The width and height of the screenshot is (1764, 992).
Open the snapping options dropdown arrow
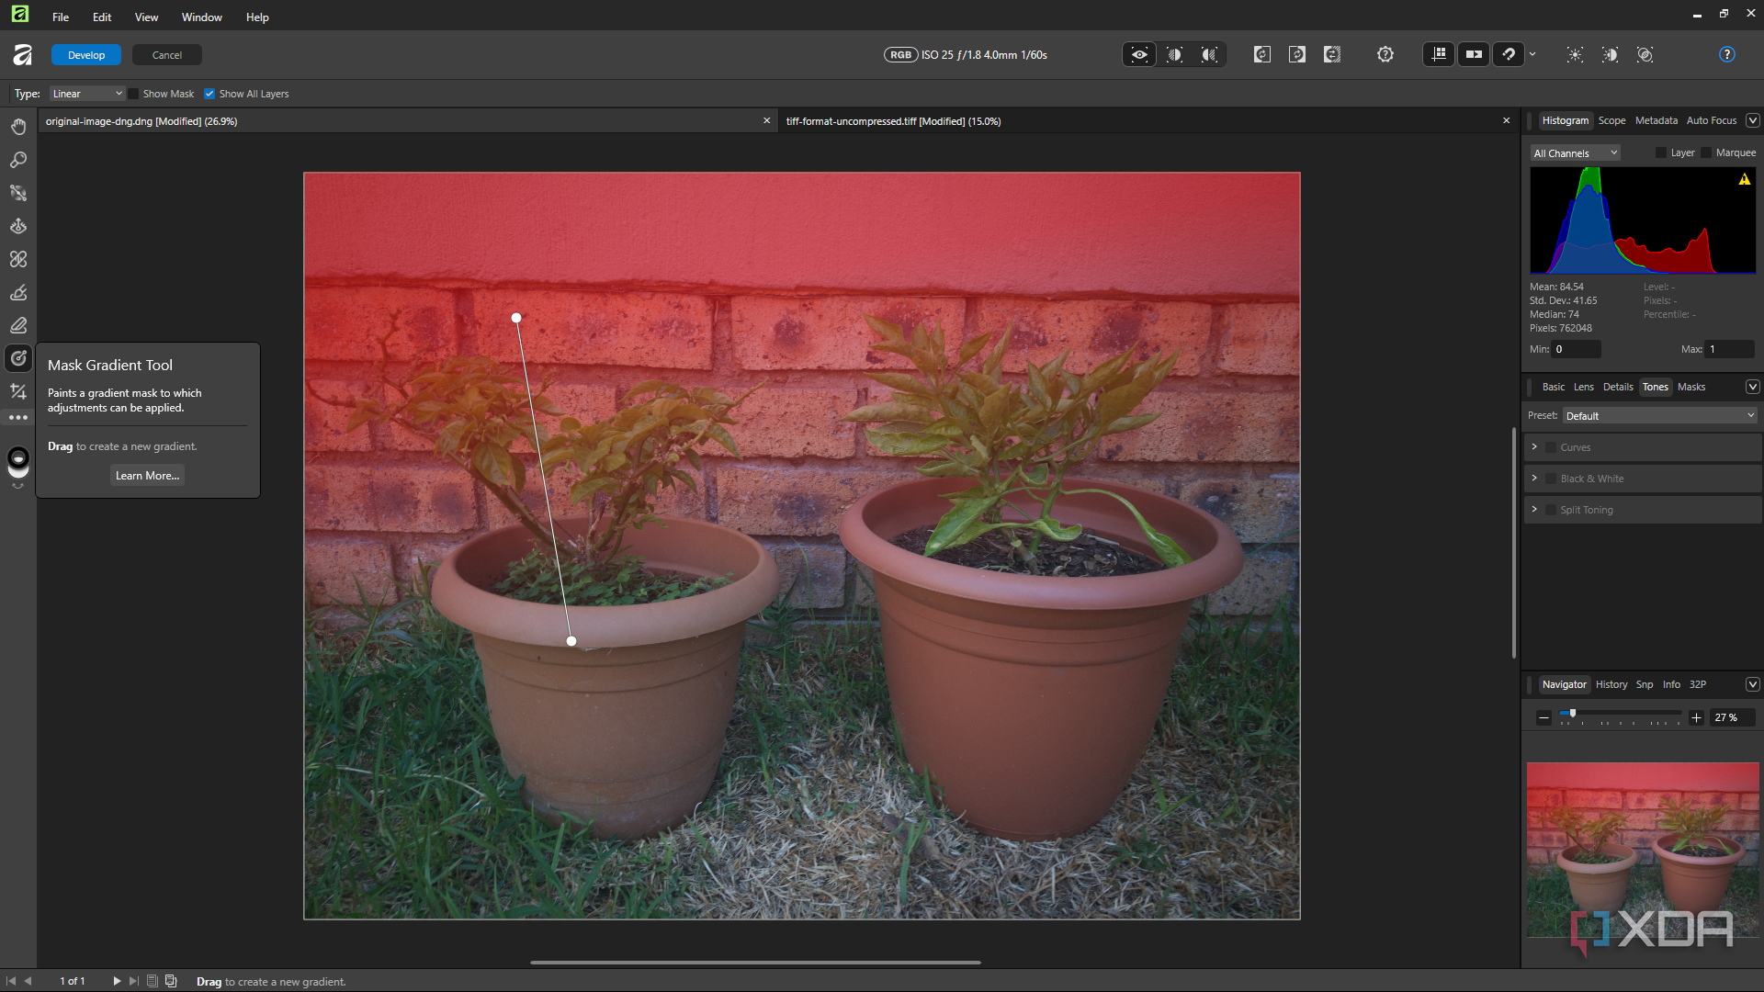1532,55
